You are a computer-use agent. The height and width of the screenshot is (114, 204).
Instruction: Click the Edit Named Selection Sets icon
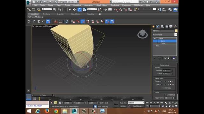click(x=135, y=9)
